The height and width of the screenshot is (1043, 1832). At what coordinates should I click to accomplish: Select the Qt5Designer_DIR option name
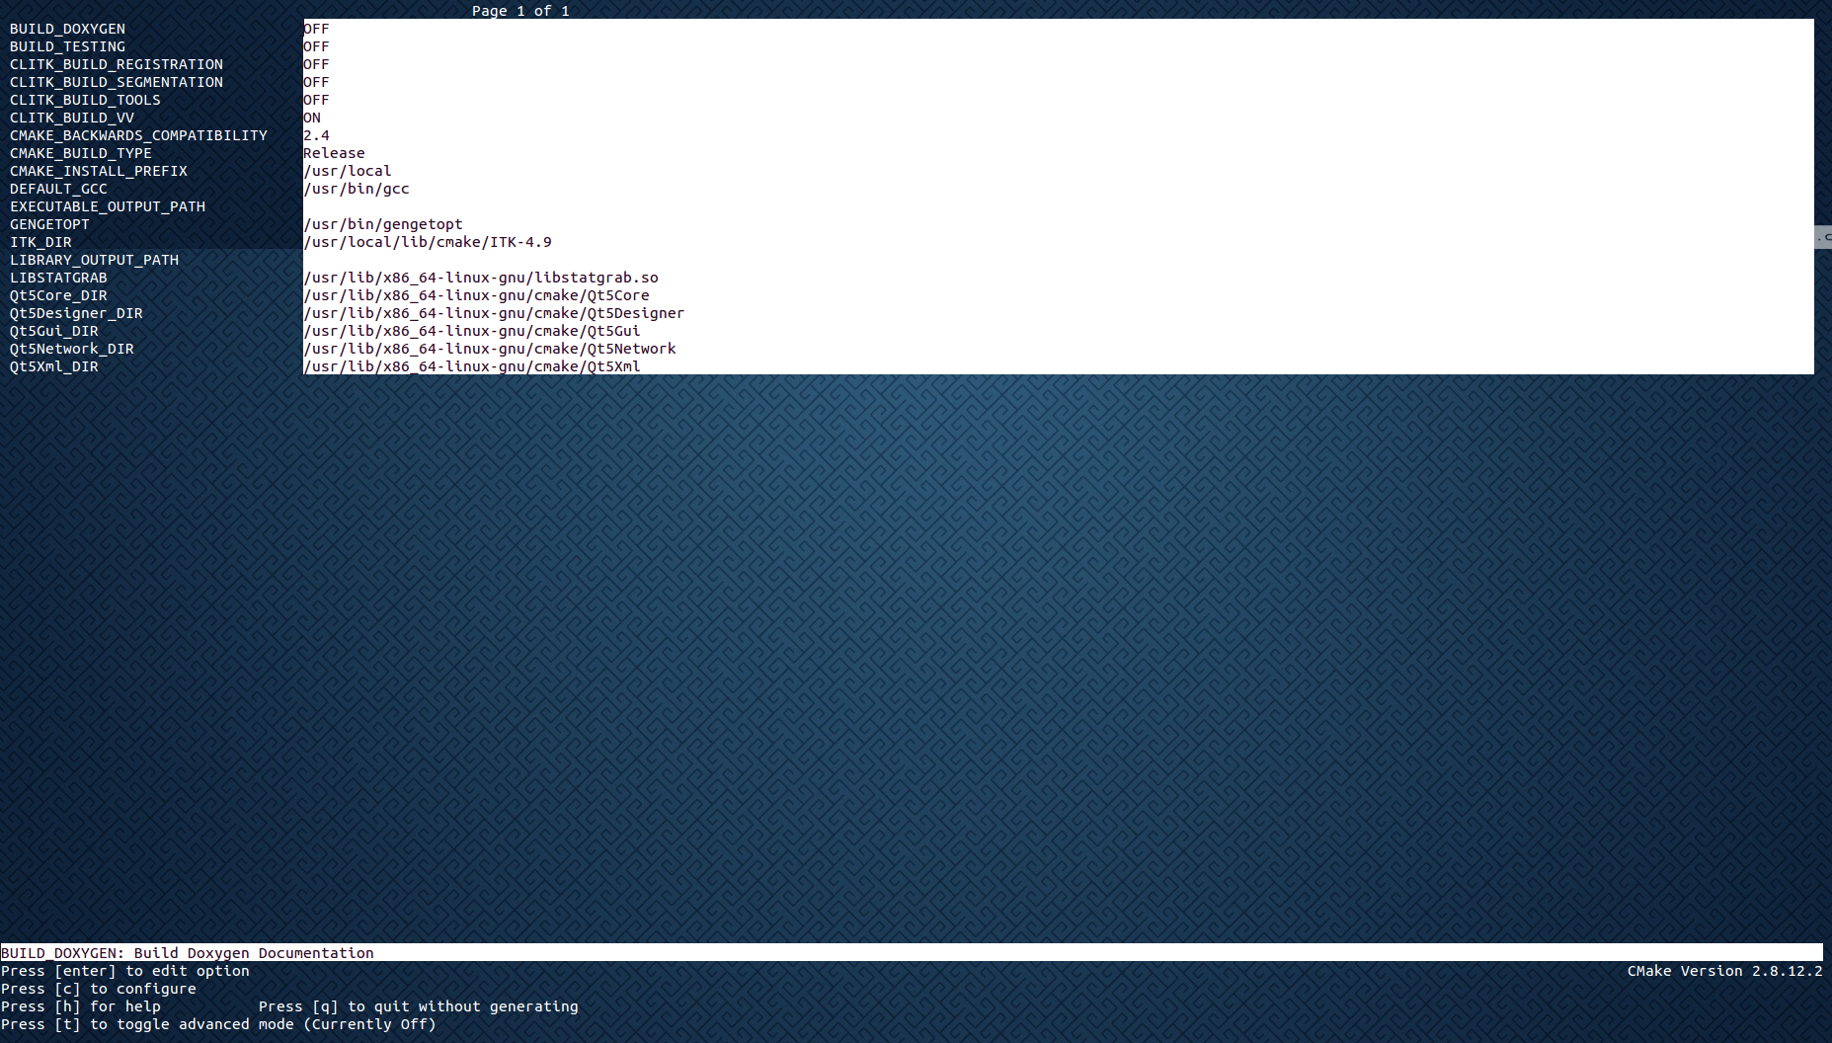(x=76, y=313)
